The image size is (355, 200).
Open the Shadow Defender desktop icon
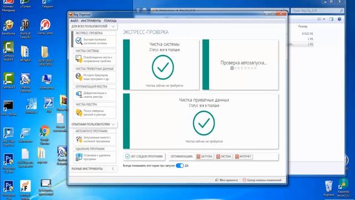coord(26,83)
